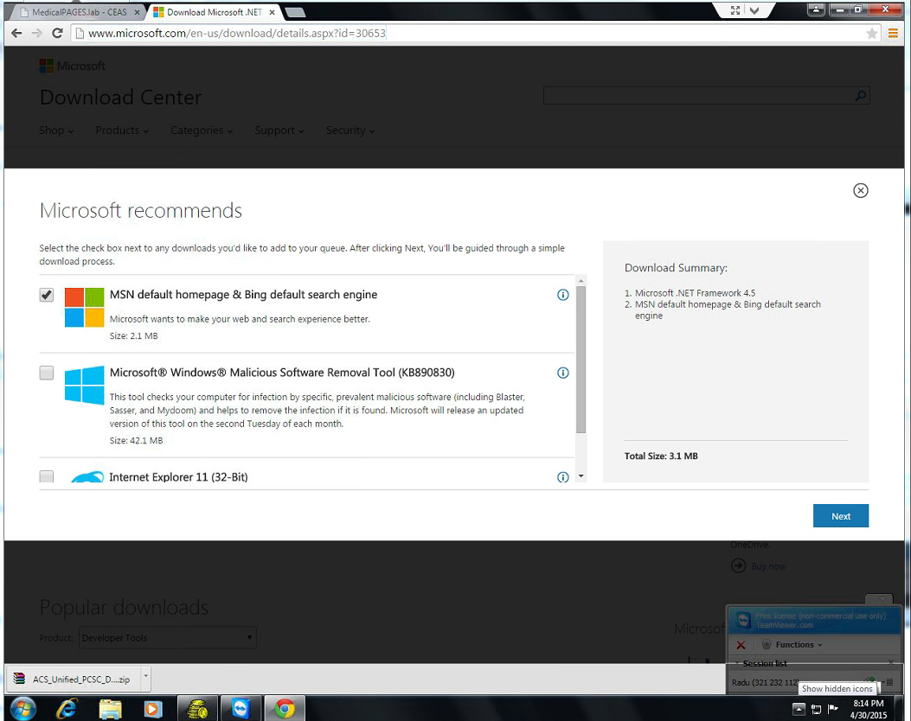911x721 pixels.
Task: Reload the page with refresh icon
Action: tap(57, 33)
